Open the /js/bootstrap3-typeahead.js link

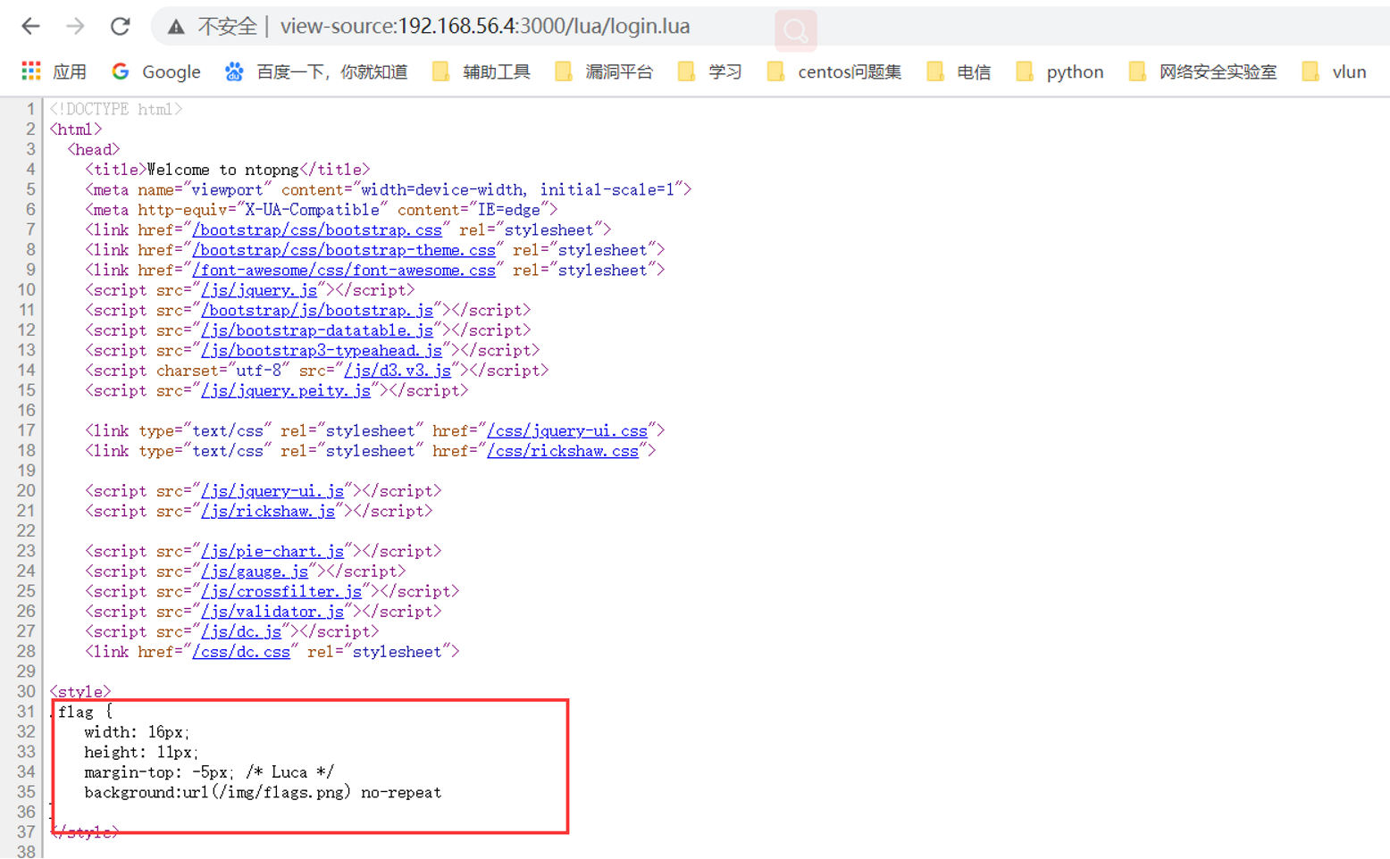322,351
